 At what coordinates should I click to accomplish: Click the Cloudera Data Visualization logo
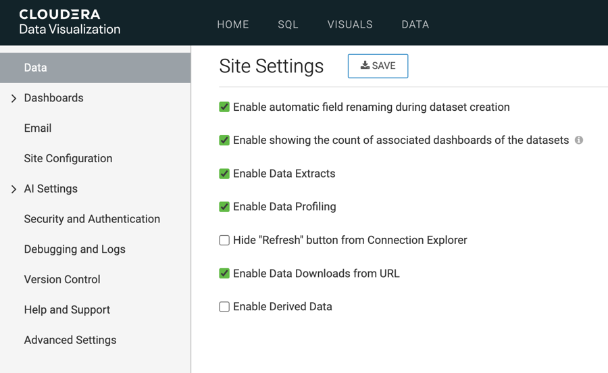click(x=70, y=22)
